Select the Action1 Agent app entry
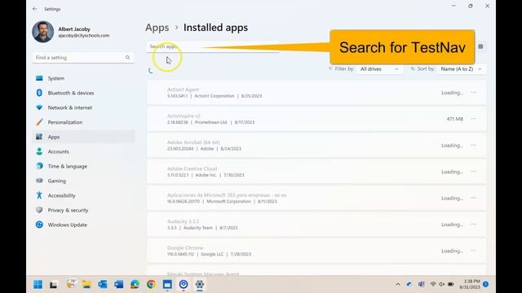Image resolution: width=522 pixels, height=293 pixels. [x=316, y=93]
